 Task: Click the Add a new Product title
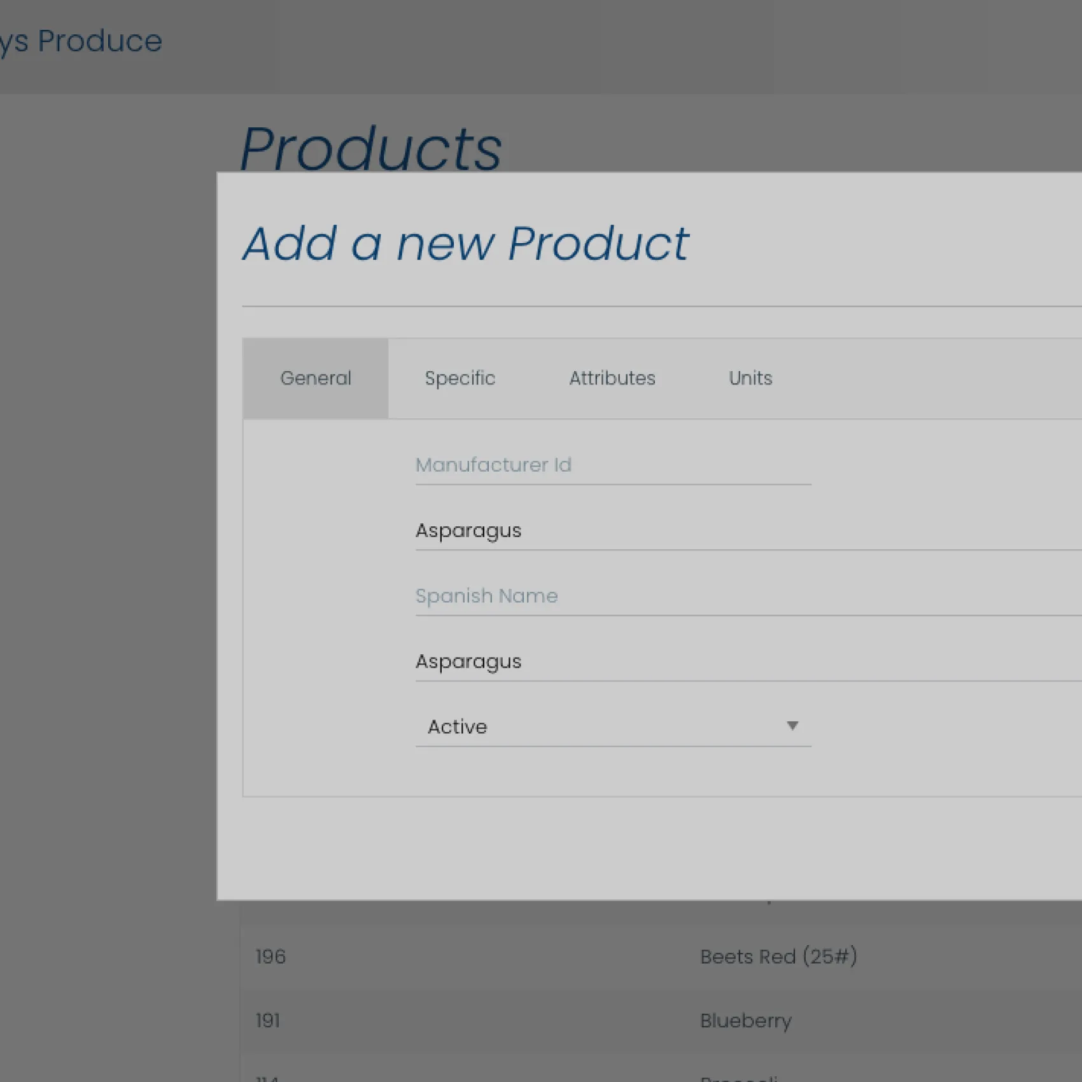coord(465,244)
